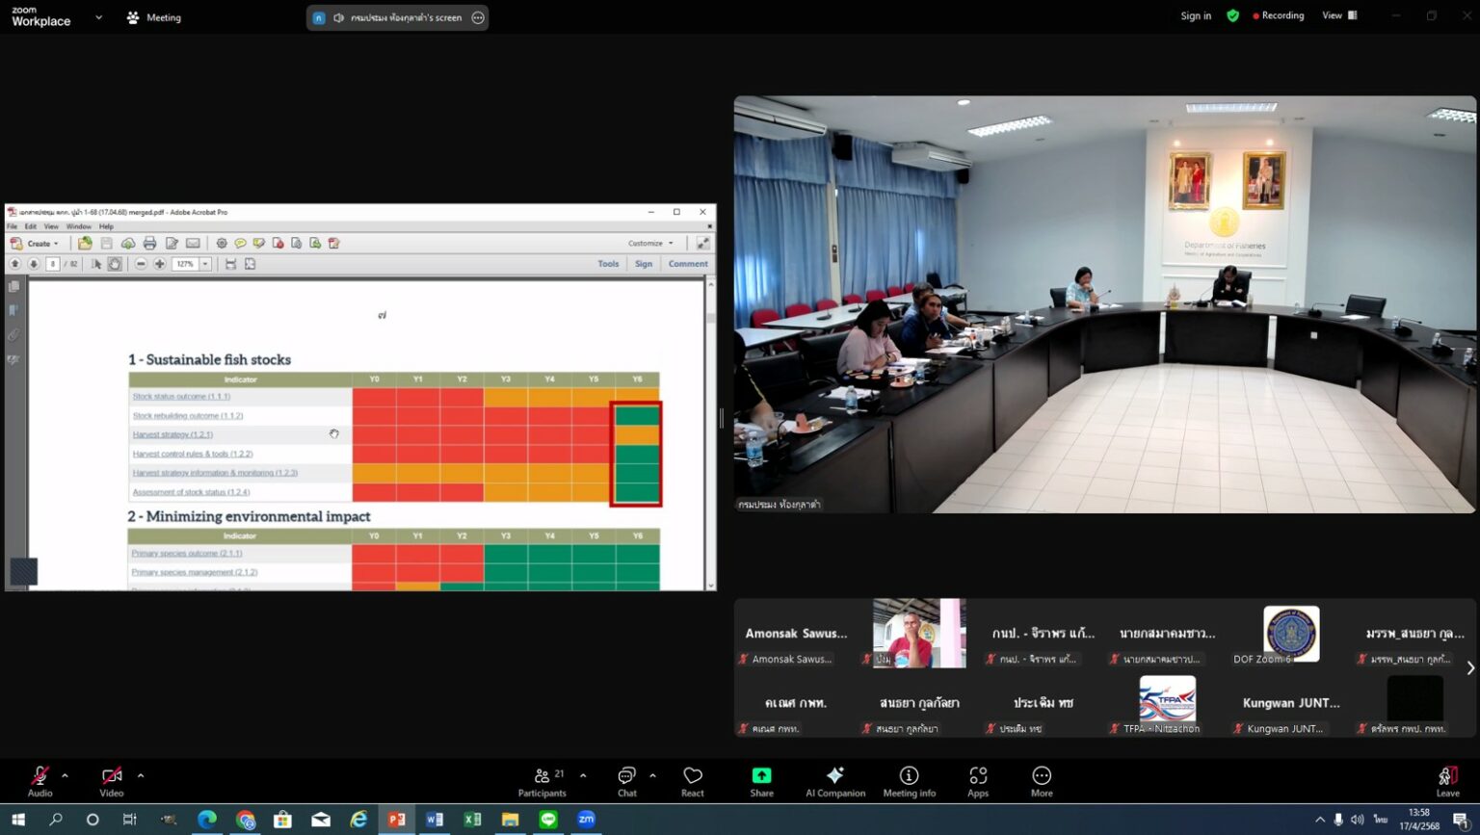The image size is (1480, 835).
Task: Open the Apps panel in Zoom
Action: point(978,781)
